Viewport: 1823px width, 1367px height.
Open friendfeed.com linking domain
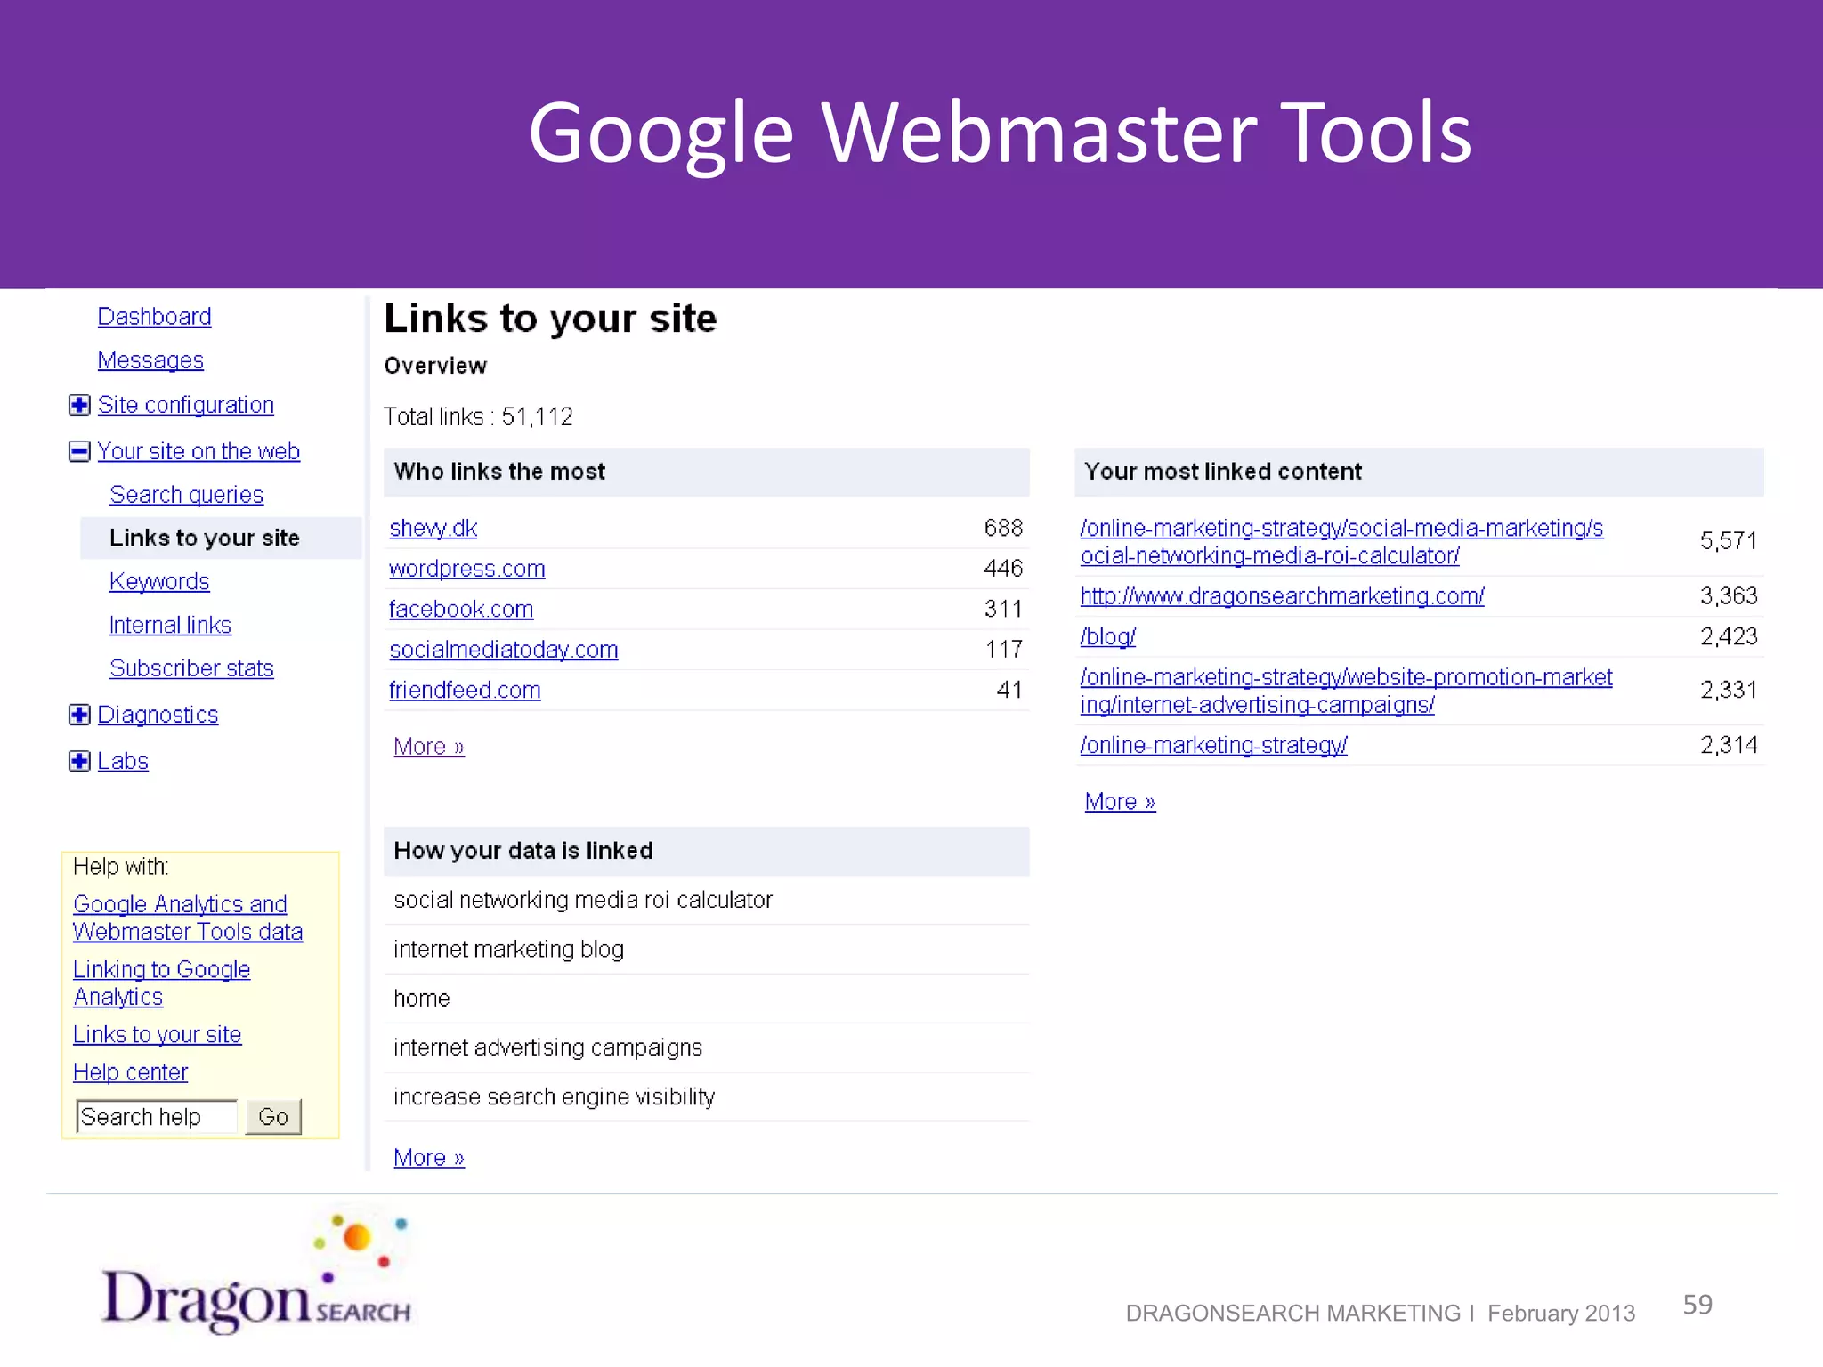coord(465,690)
